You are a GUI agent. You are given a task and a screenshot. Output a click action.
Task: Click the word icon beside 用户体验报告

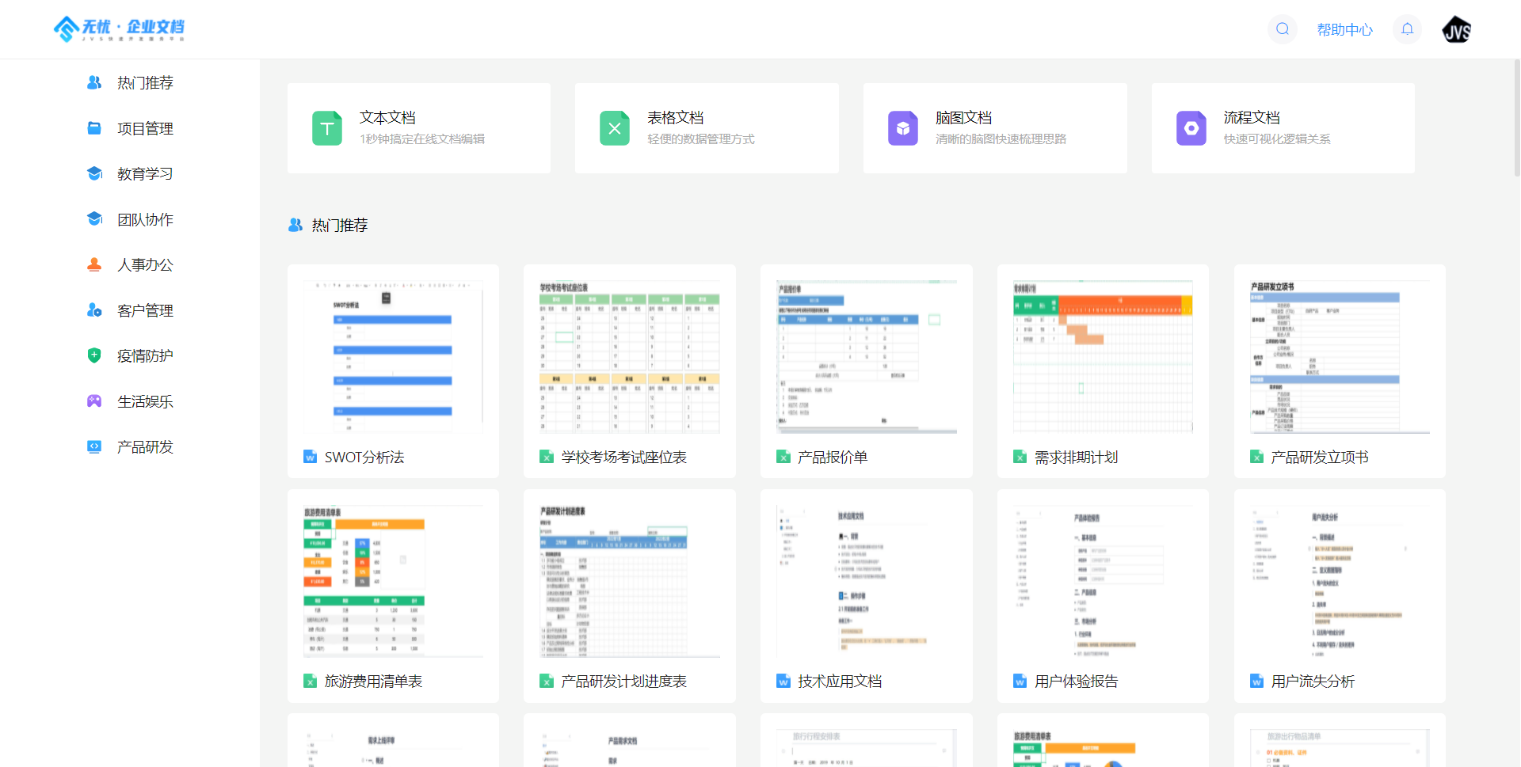(1020, 681)
